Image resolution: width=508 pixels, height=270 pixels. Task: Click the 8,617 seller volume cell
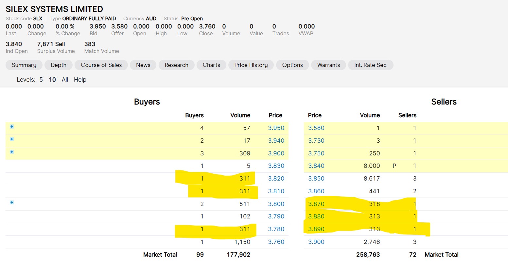(372, 179)
